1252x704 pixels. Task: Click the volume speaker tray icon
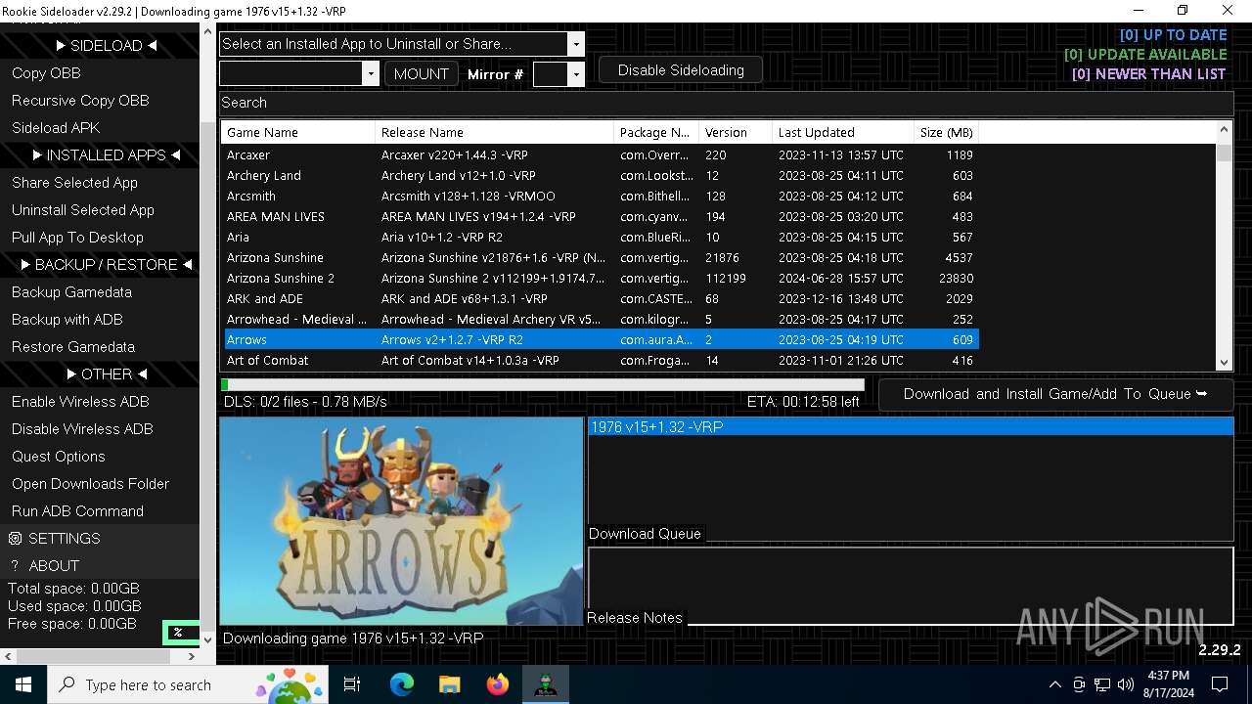tap(1126, 684)
